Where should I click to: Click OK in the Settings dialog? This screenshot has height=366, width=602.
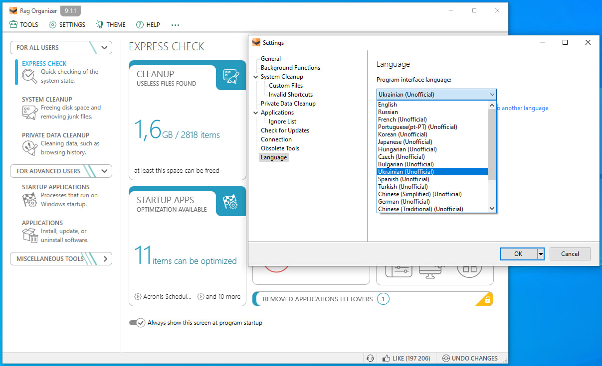518,254
